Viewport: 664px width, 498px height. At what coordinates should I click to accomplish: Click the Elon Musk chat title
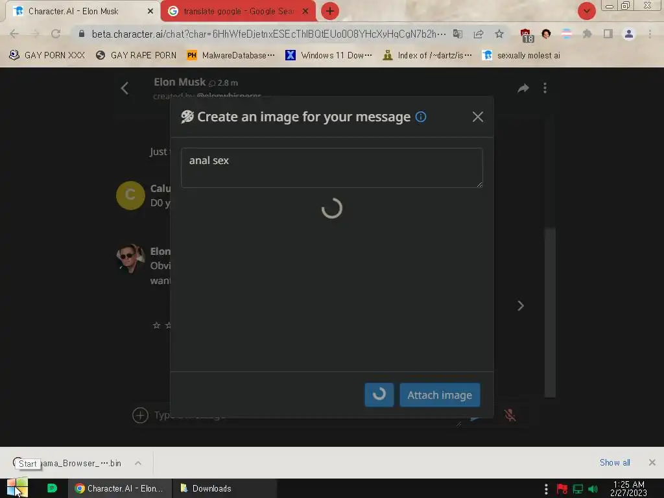[x=180, y=82]
